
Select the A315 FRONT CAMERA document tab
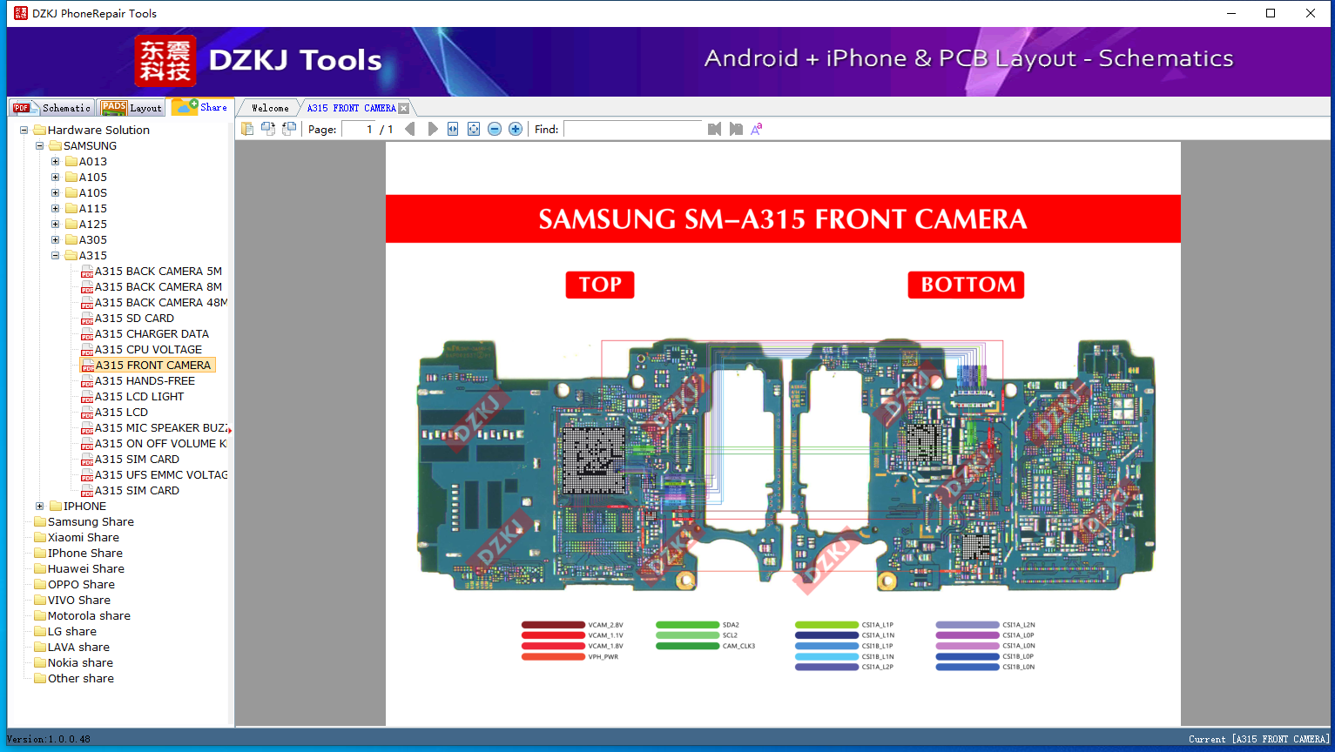click(x=351, y=108)
